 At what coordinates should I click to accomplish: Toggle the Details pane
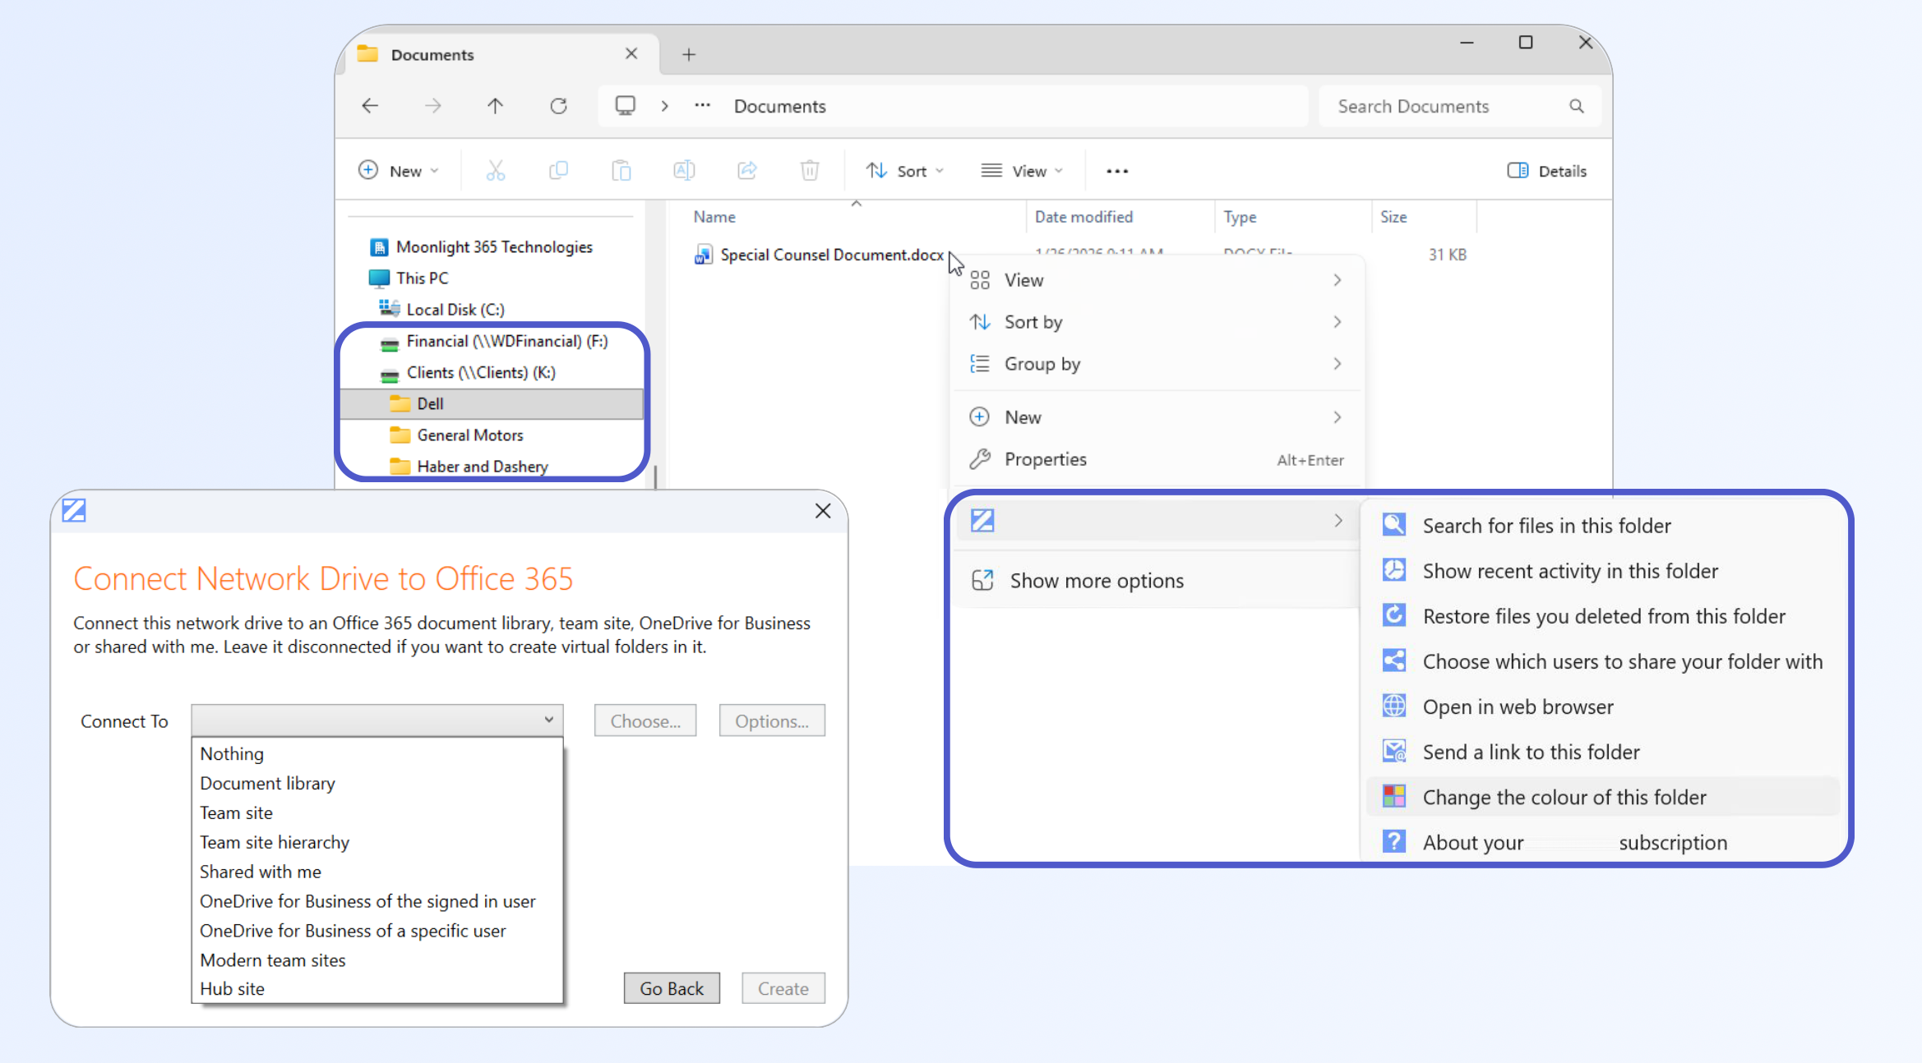pyautogui.click(x=1547, y=171)
